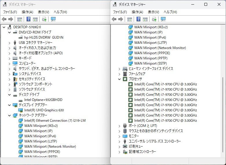The width and height of the screenshot is (226, 165).
Task: Select Intel(R) Ethernet Connection (7) I219-LM
Action: coord(55,121)
